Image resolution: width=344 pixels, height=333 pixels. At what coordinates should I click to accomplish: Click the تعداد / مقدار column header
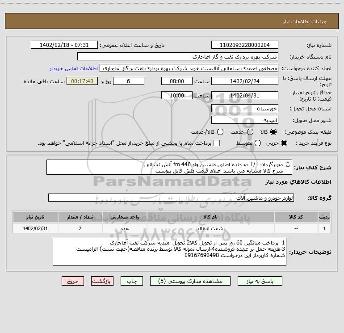click(x=80, y=217)
